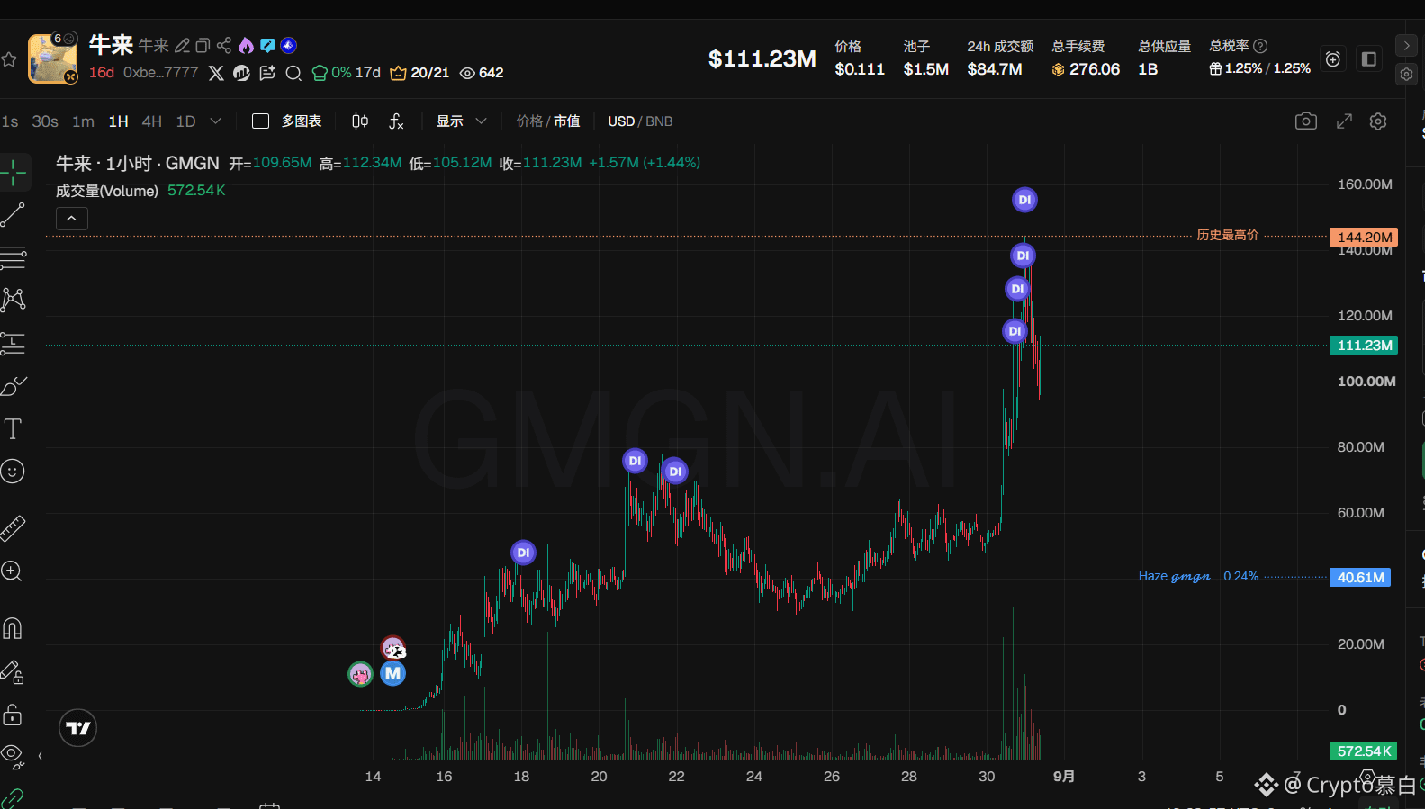
Task: Expand the right sidebar arrow
Action: 1407,45
